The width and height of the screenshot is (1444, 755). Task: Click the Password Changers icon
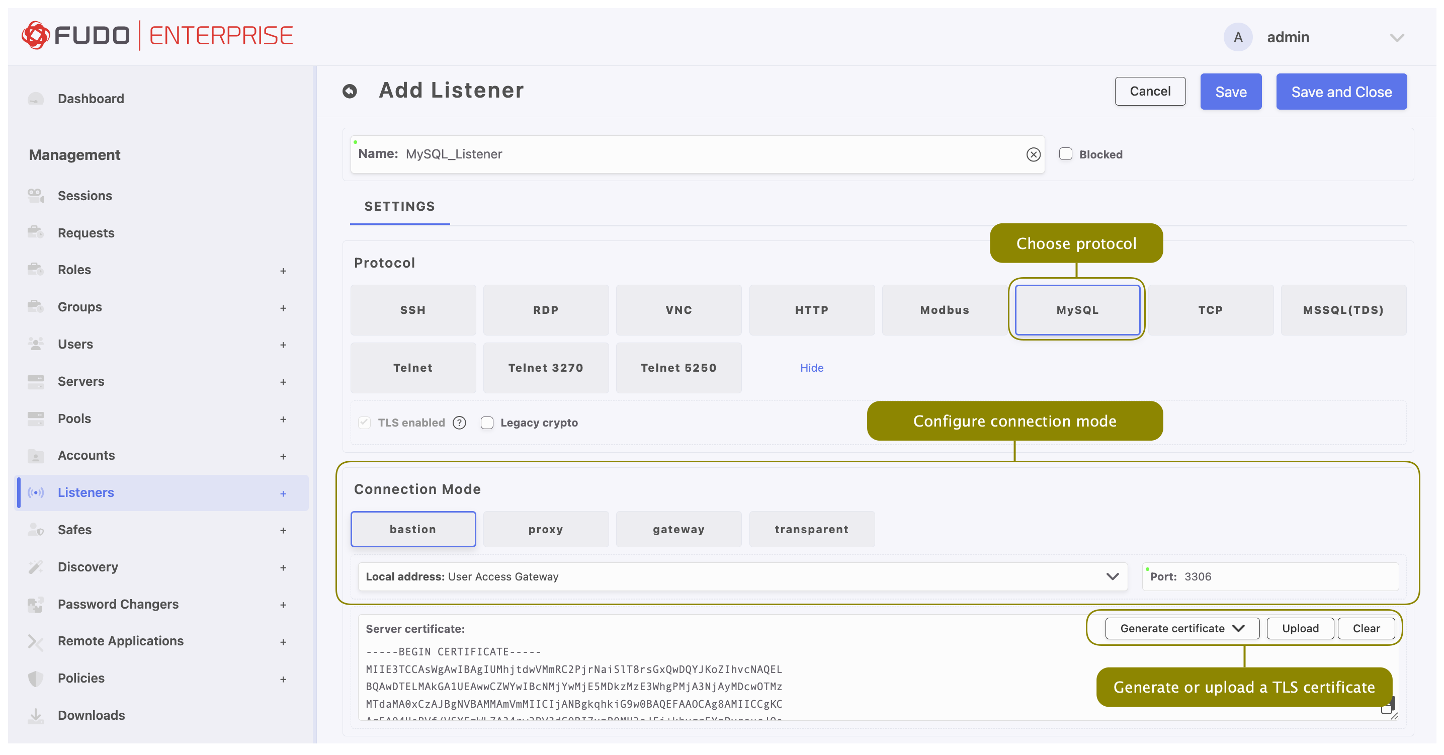pos(36,604)
